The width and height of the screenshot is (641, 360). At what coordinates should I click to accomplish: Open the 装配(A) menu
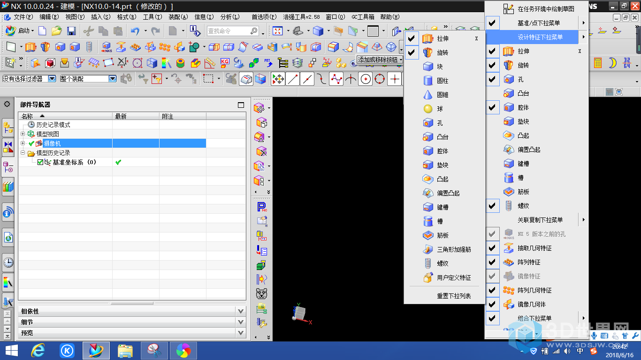pos(178,17)
